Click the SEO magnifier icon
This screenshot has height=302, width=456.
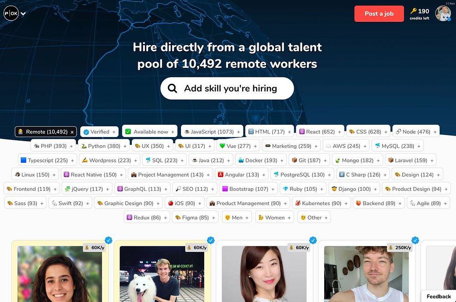click(x=178, y=189)
